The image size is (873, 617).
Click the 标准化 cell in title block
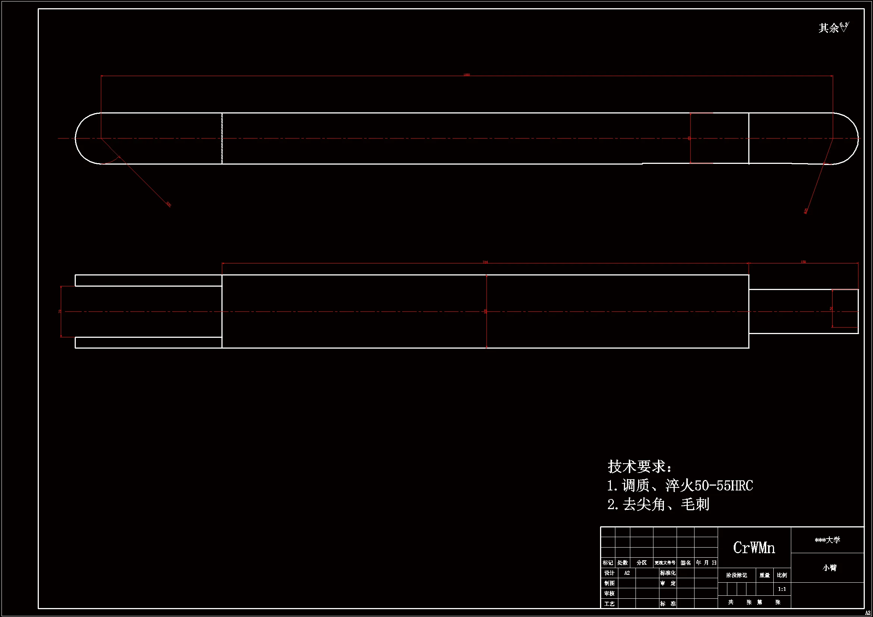click(x=668, y=573)
